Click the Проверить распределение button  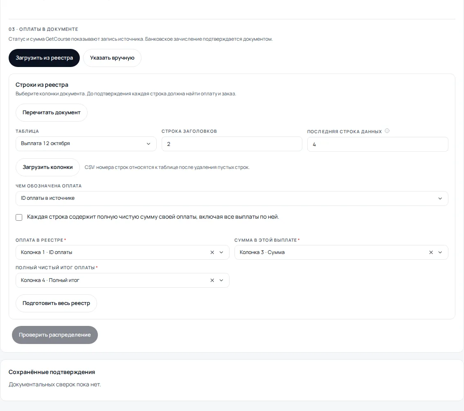tap(55, 335)
